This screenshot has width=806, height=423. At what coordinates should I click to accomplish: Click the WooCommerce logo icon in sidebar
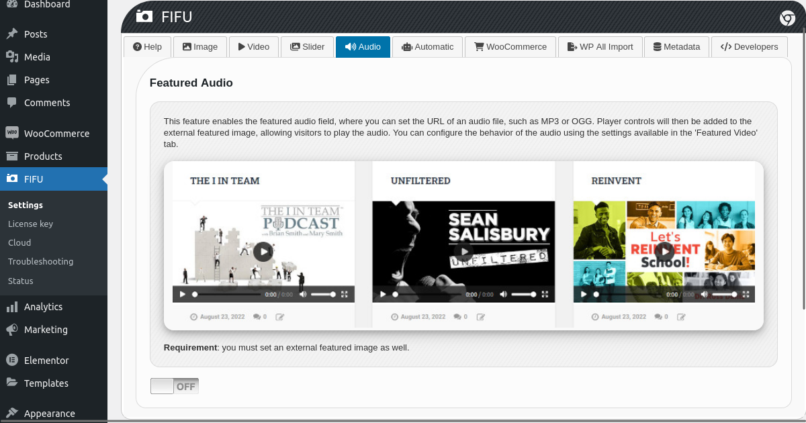[12, 133]
